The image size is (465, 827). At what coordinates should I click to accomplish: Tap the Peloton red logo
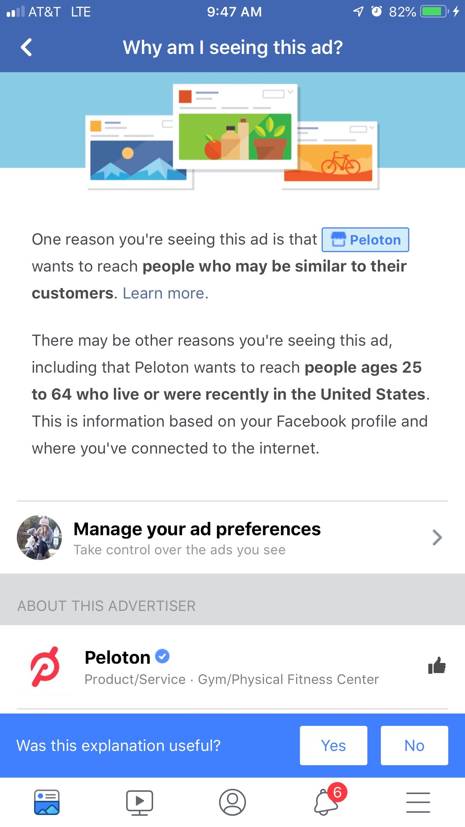(45, 667)
